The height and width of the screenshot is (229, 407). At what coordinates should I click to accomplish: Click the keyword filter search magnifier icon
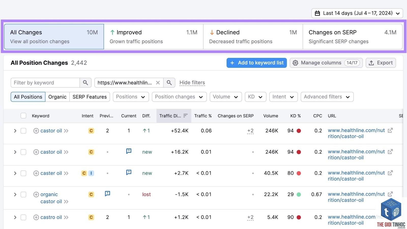(85, 83)
